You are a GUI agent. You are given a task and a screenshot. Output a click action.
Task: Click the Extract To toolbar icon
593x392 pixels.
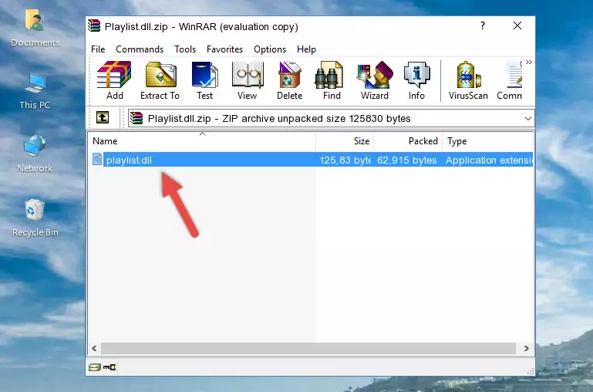point(160,80)
